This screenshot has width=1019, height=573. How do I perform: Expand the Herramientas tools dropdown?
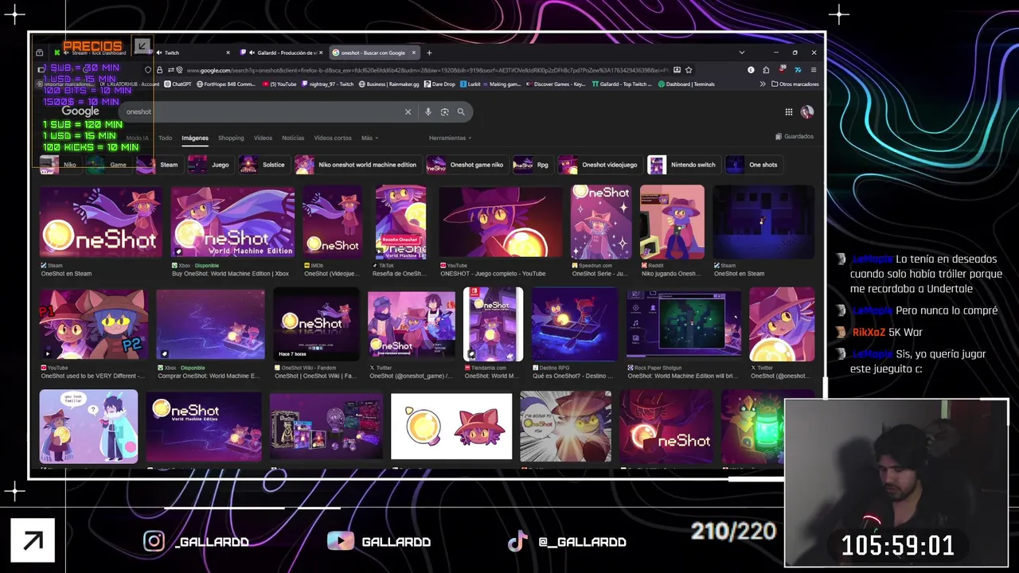[x=450, y=138]
